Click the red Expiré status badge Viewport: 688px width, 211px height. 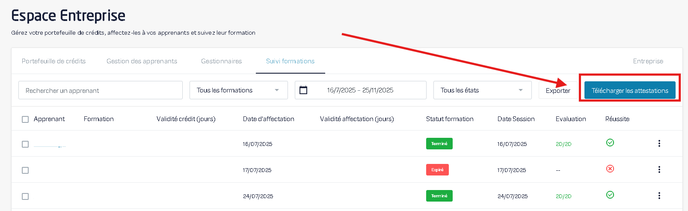437,170
